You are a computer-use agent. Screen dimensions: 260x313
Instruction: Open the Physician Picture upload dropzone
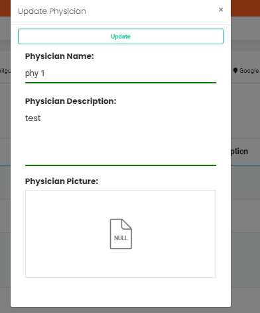pyautogui.click(x=121, y=234)
